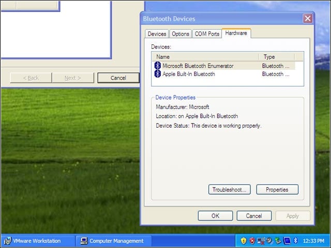Screen dimensions: 331x248
Task: Click the red Security Center shield tray icon
Action: (252, 240)
